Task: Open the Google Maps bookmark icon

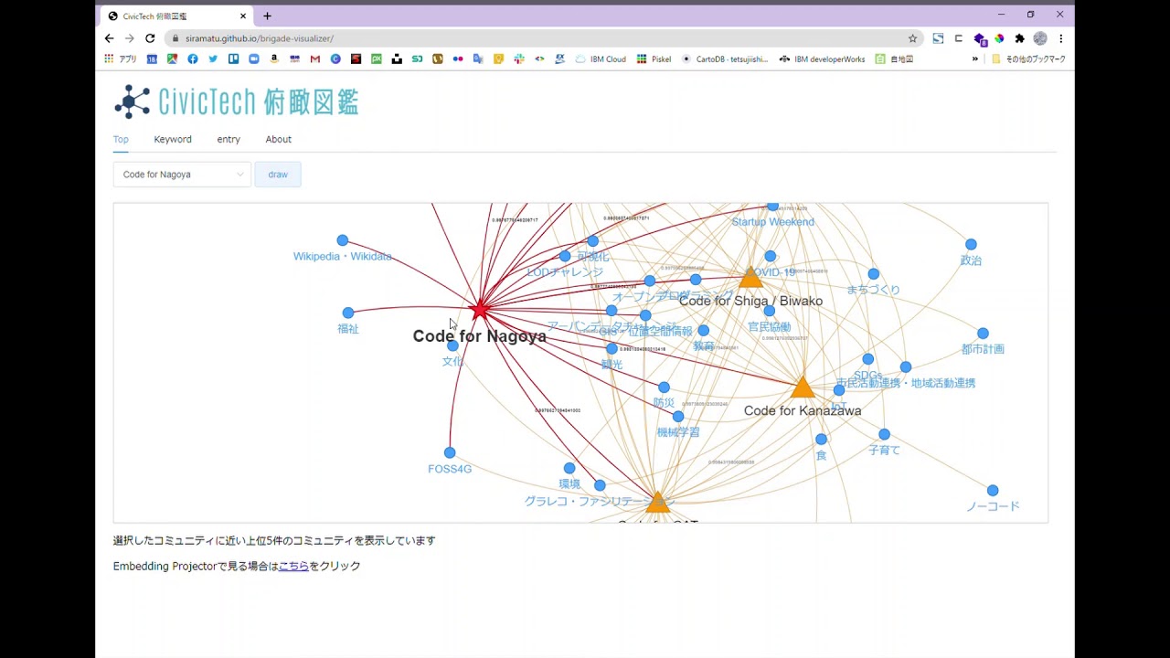Action: click(x=172, y=58)
